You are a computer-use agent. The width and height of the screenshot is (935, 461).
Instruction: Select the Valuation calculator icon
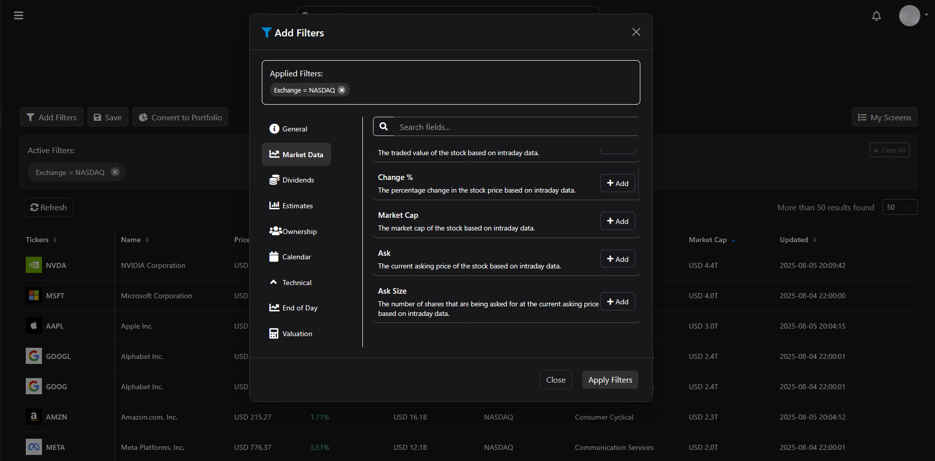click(274, 333)
